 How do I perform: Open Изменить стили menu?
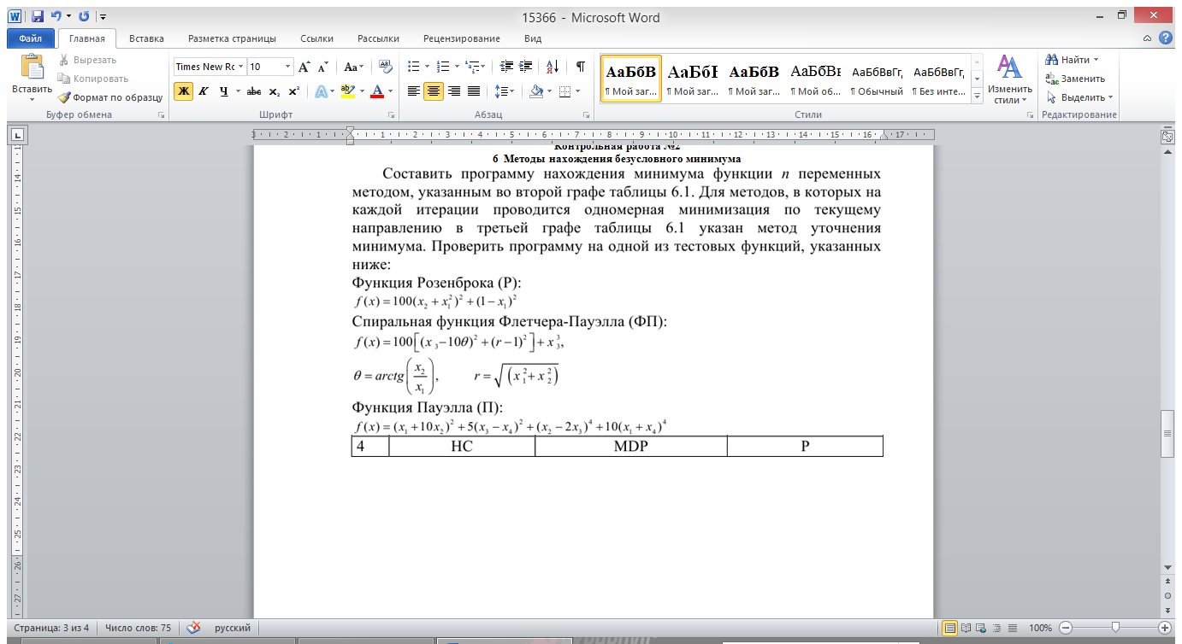(1010, 79)
